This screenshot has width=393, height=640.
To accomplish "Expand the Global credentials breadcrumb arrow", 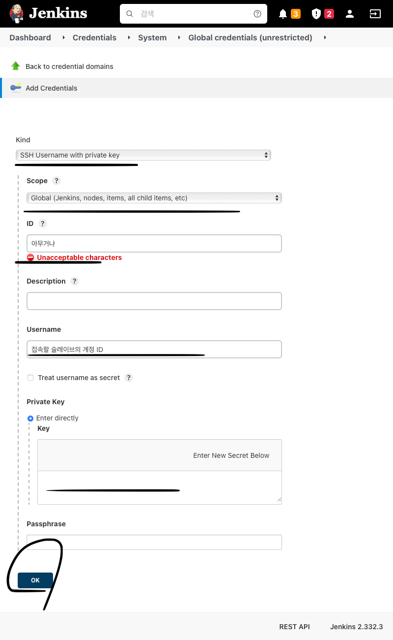I will point(325,37).
